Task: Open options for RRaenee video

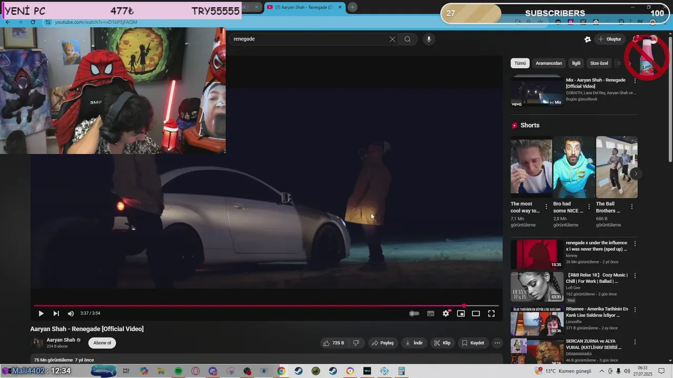Action: 635,310
